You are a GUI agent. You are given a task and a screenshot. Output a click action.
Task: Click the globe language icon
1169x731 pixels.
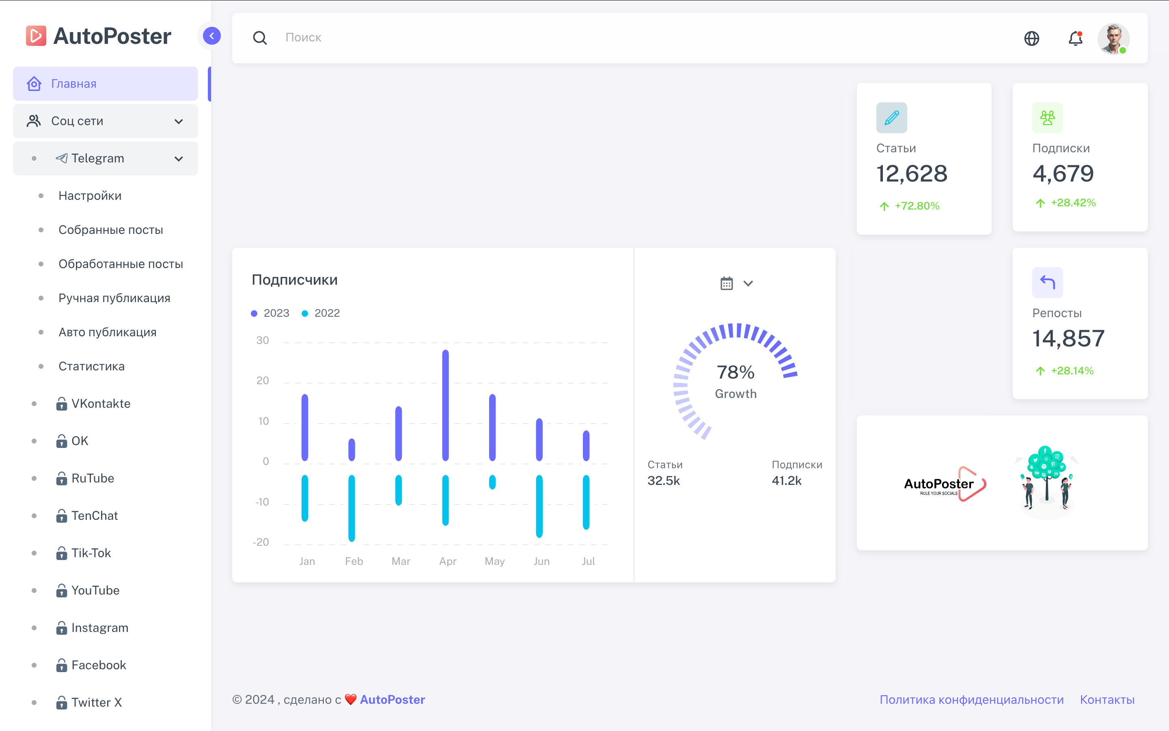pyautogui.click(x=1031, y=38)
